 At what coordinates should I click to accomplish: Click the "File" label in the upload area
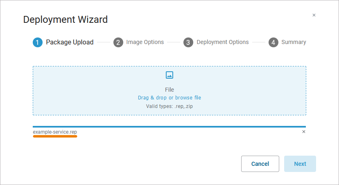coord(169,90)
